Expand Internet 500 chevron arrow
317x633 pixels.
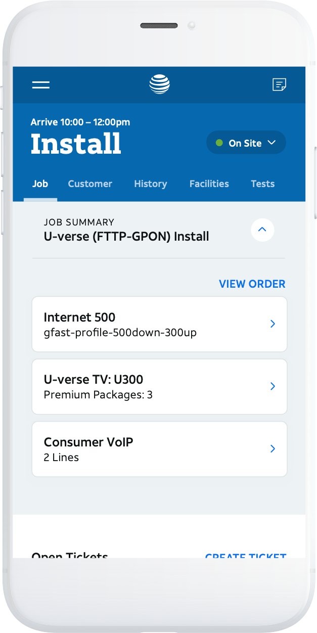click(x=273, y=324)
